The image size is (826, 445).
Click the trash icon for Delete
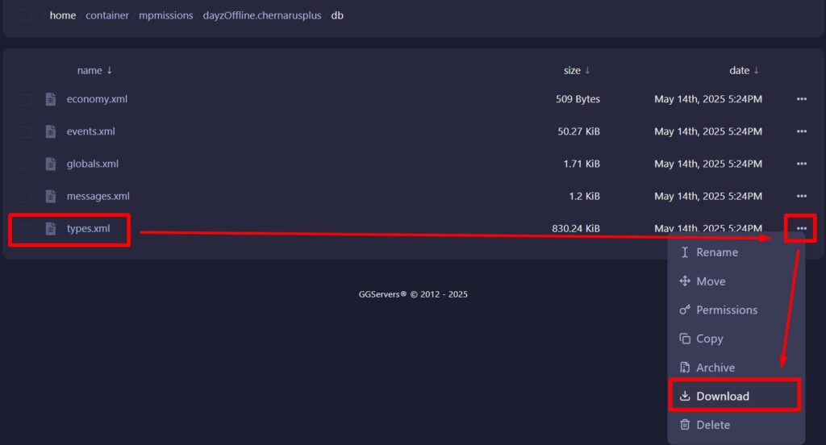[x=685, y=425]
